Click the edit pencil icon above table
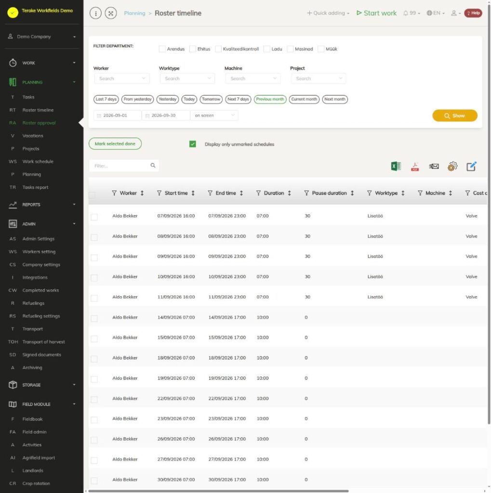The height and width of the screenshot is (493, 491). coord(471,166)
